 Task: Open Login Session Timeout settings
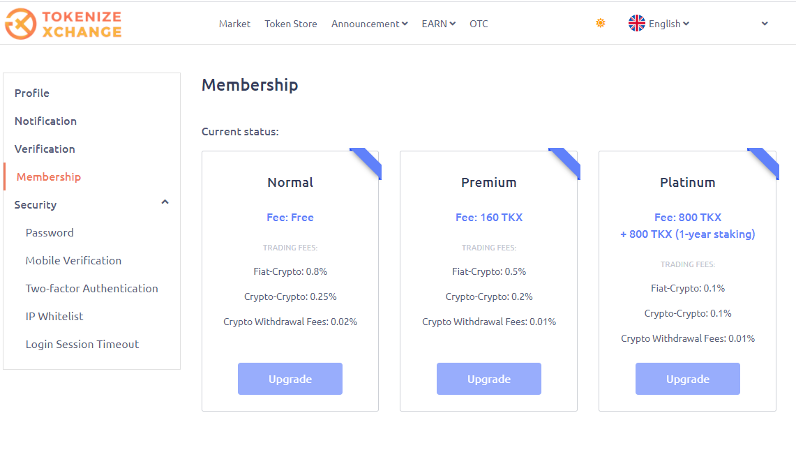[x=82, y=345]
